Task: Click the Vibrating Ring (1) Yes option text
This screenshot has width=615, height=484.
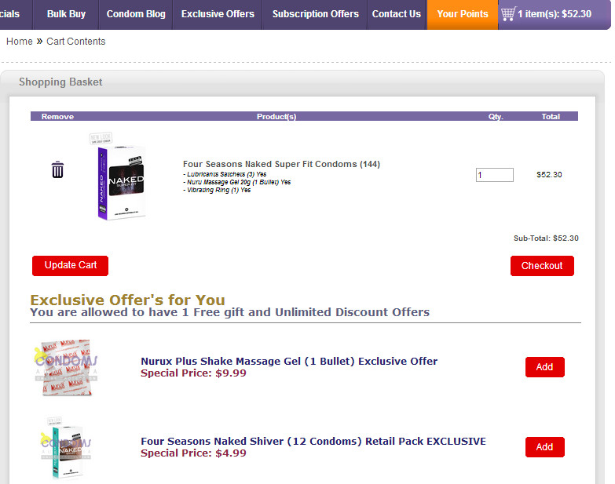Action: pos(217,190)
